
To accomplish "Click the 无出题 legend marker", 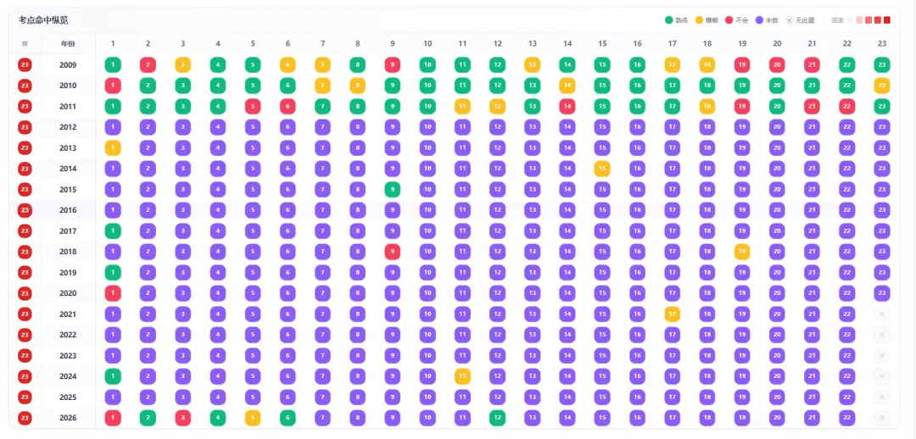I will pyautogui.click(x=790, y=20).
